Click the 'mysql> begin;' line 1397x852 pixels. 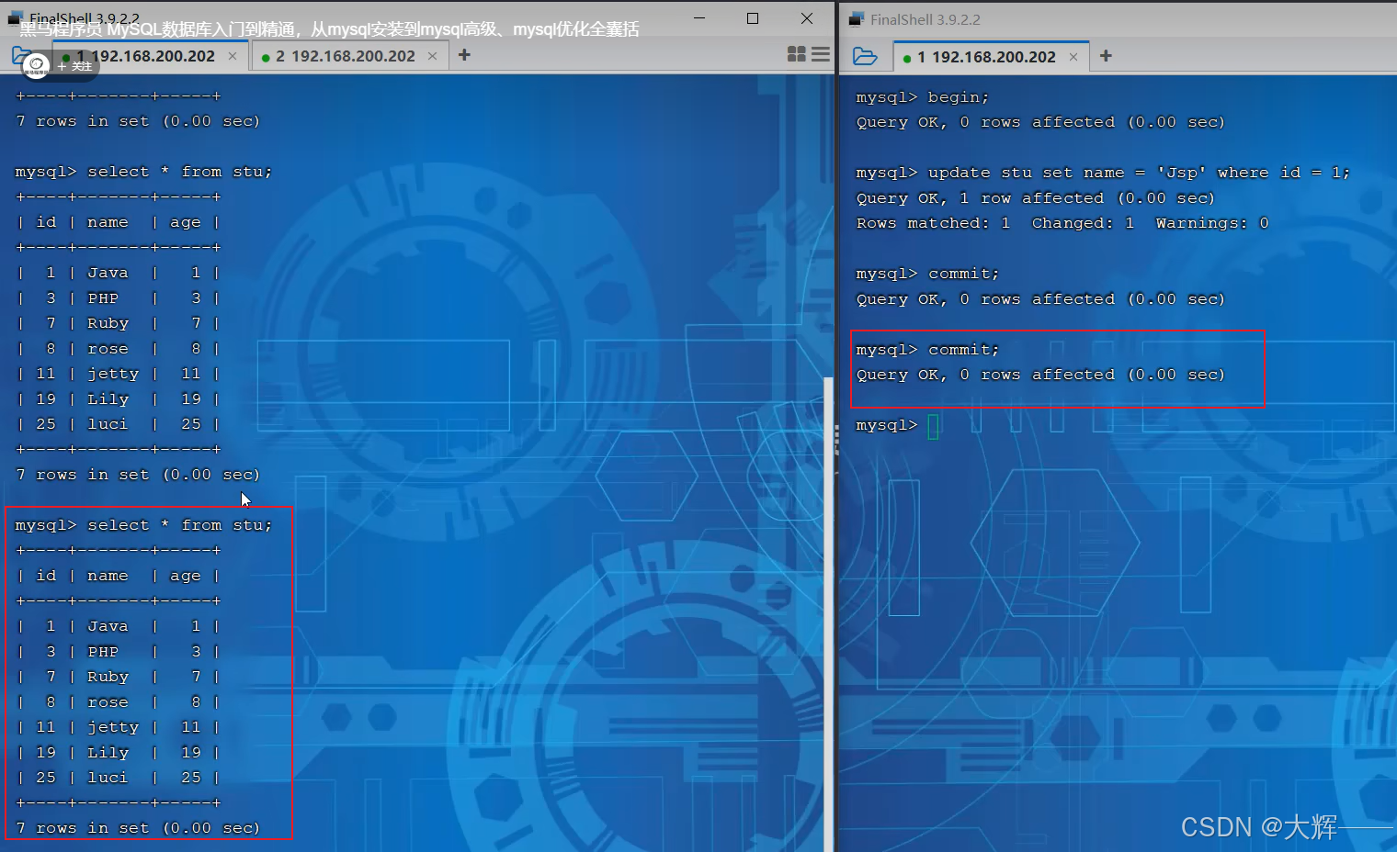click(922, 97)
